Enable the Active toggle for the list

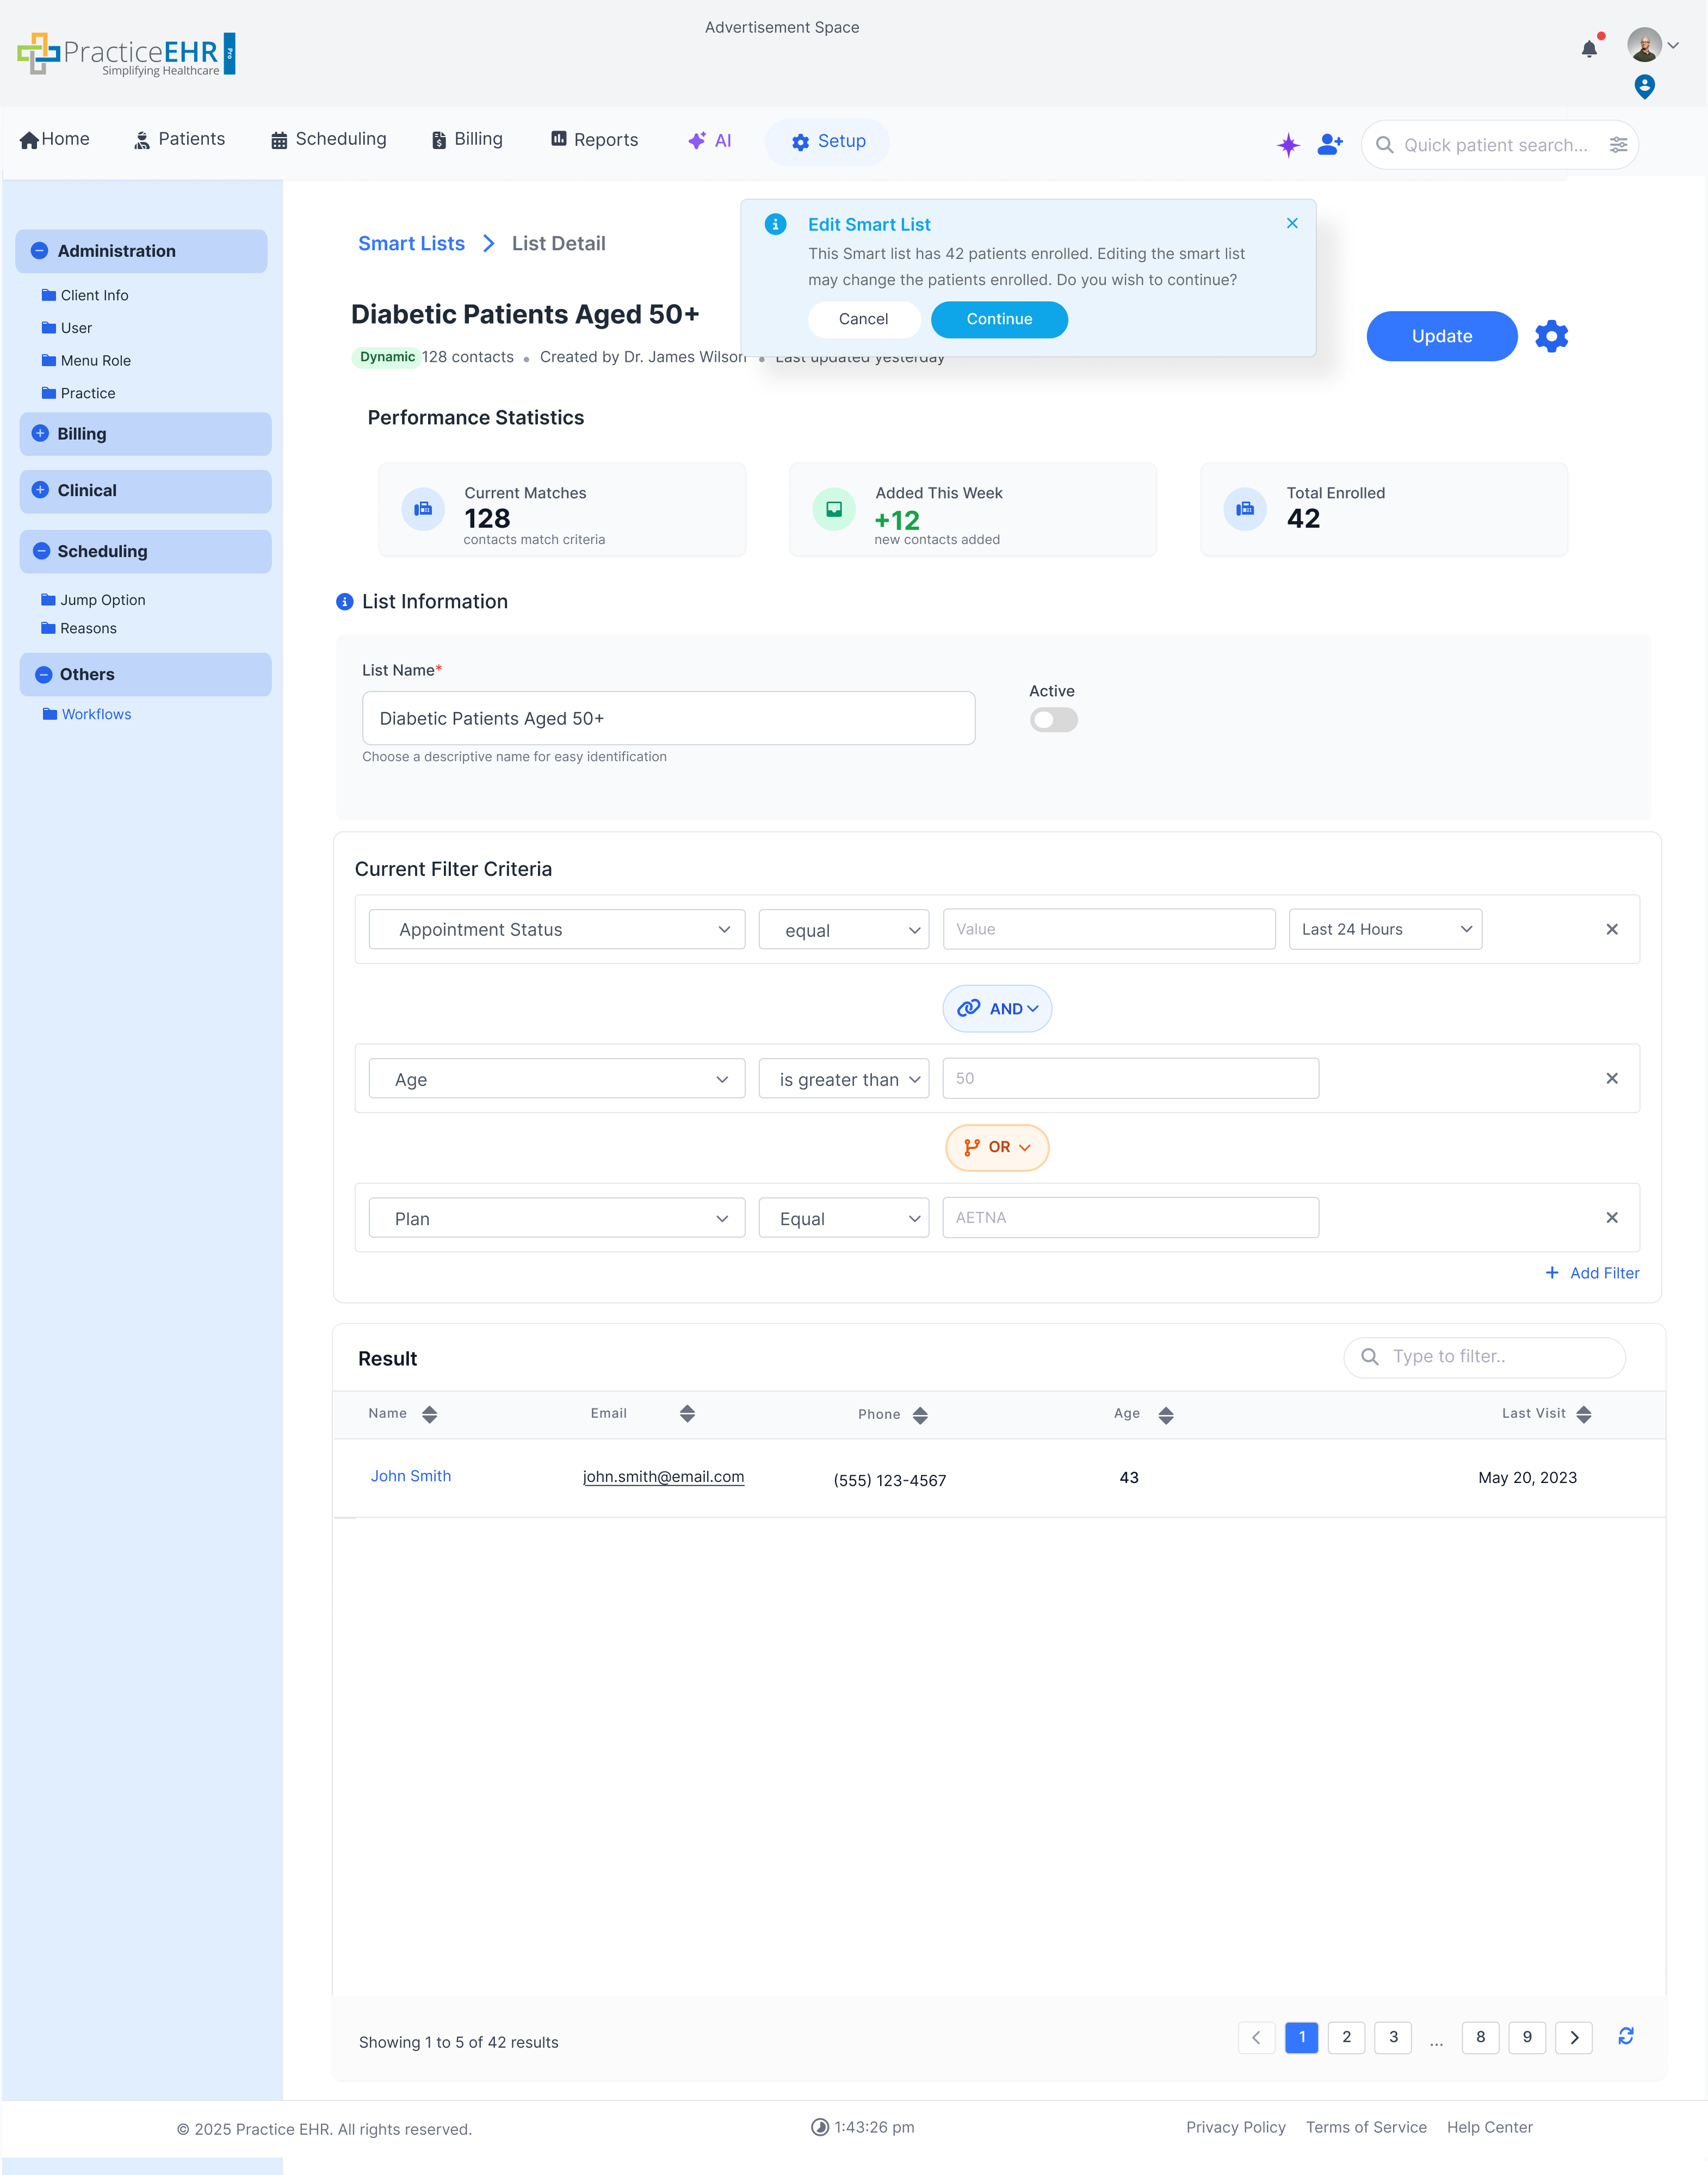click(1053, 719)
